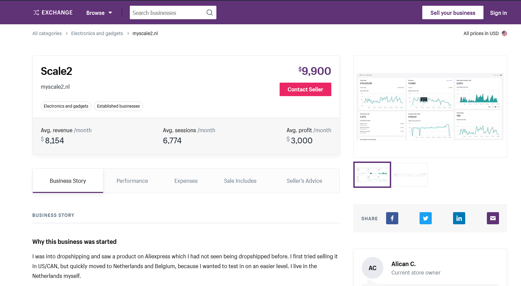Click the US flag currency icon
521x286 pixels.
504,33
